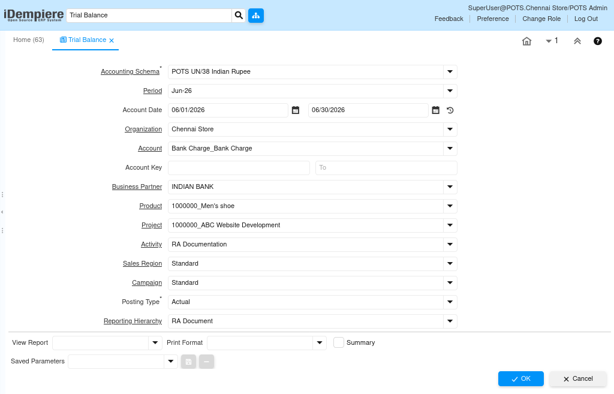This screenshot has height=394, width=614.
Task: Click the Cancel button
Action: tap(577, 379)
